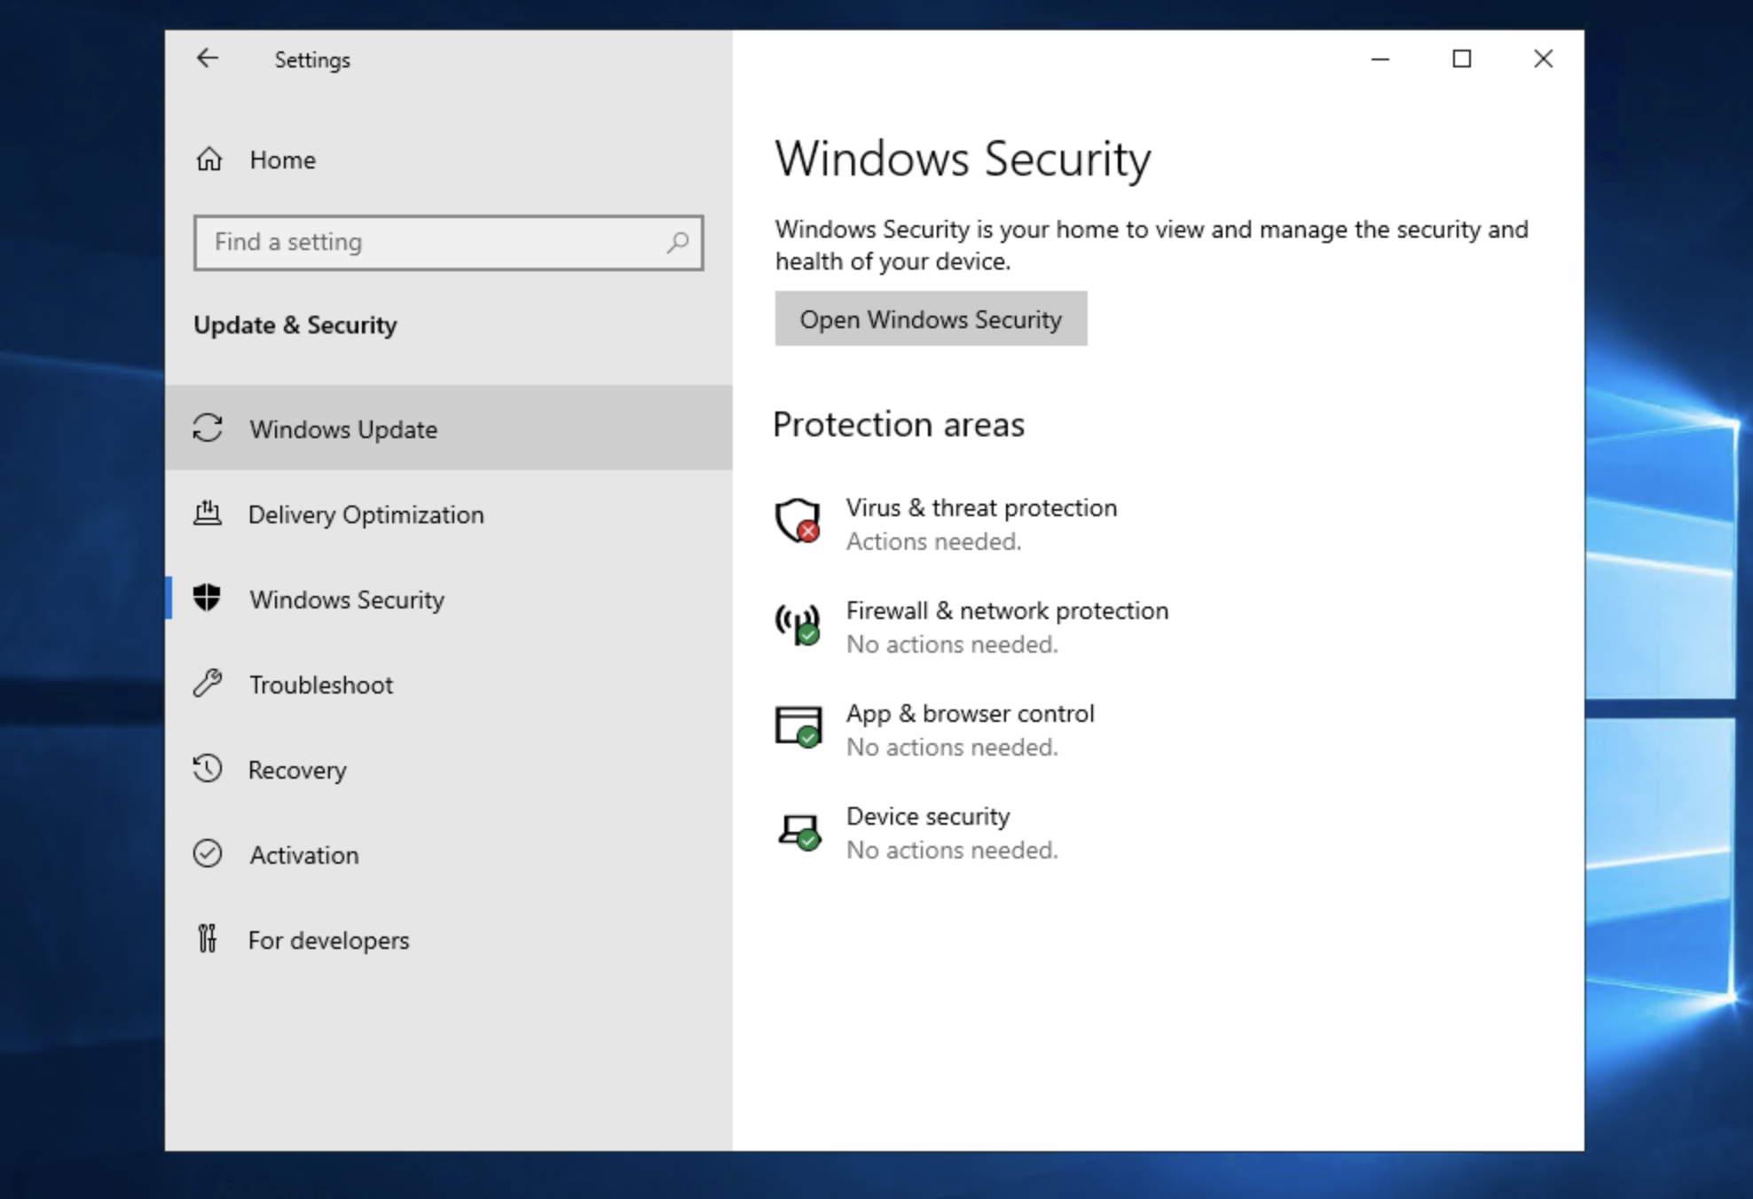Click the search magnifier icon

coord(678,242)
